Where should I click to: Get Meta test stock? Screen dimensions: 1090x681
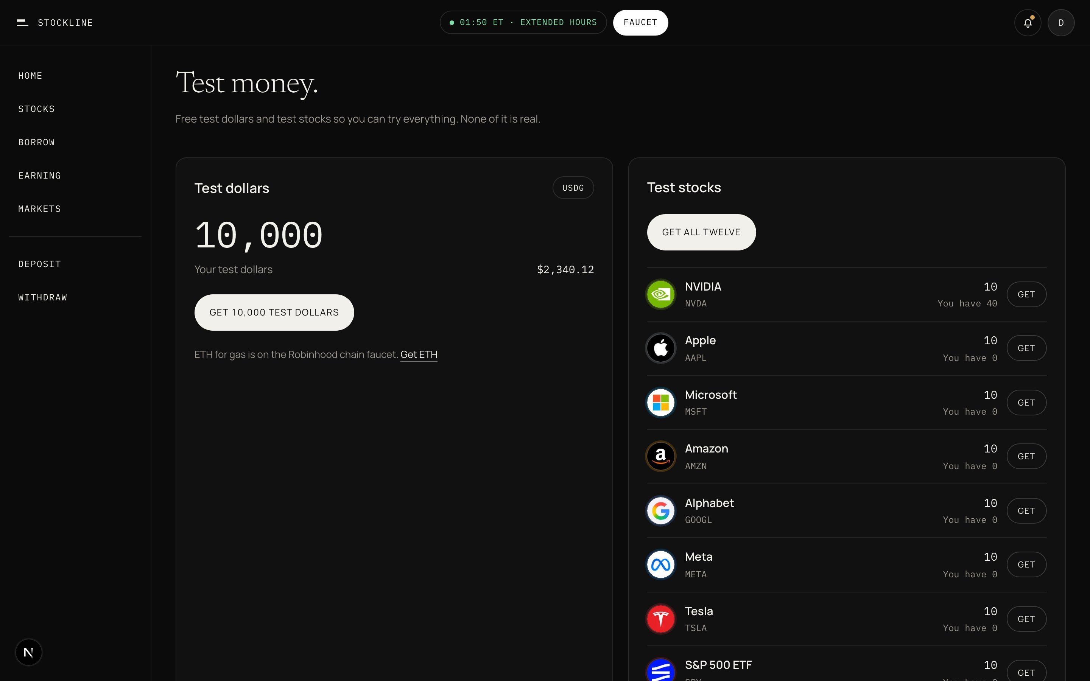tap(1026, 564)
